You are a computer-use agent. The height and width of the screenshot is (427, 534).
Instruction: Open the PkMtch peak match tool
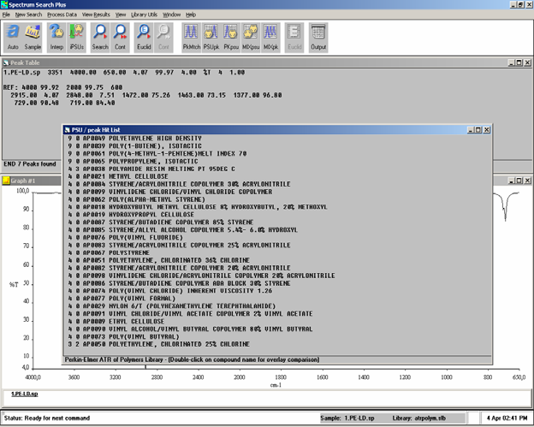[192, 38]
